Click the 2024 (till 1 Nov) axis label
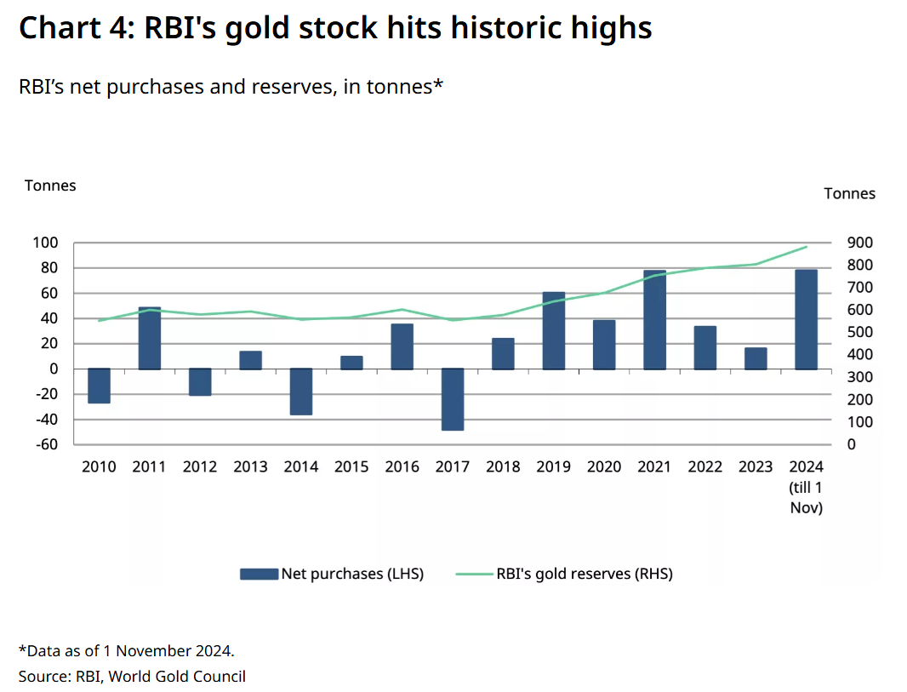The image size is (907, 692). click(x=806, y=487)
